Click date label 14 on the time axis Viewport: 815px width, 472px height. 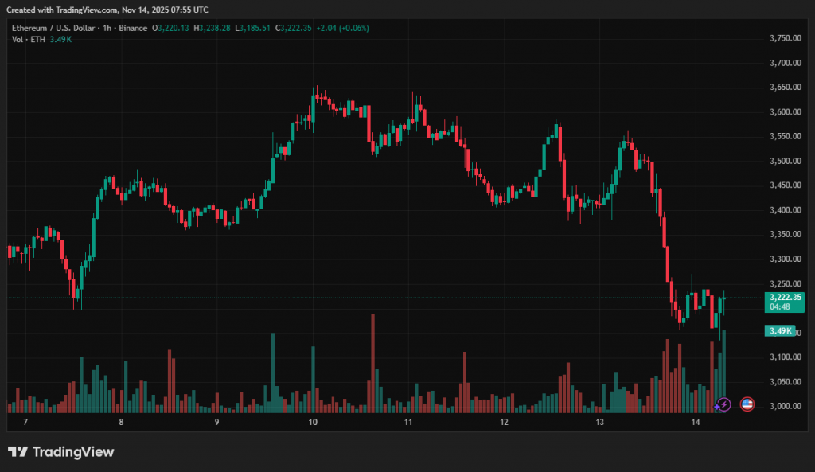point(696,422)
